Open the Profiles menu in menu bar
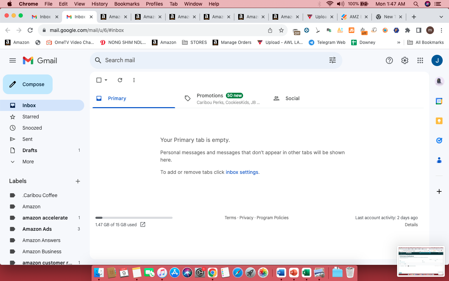This screenshot has height=281, width=449. (x=154, y=4)
